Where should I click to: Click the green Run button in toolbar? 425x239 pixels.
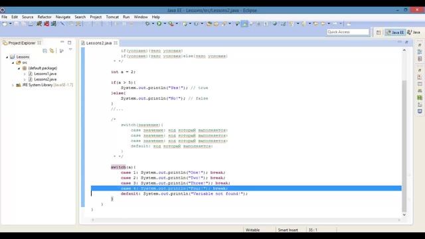click(x=159, y=24)
